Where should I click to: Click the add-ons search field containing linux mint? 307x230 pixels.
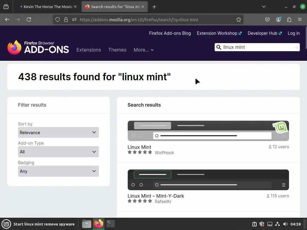point(258,47)
